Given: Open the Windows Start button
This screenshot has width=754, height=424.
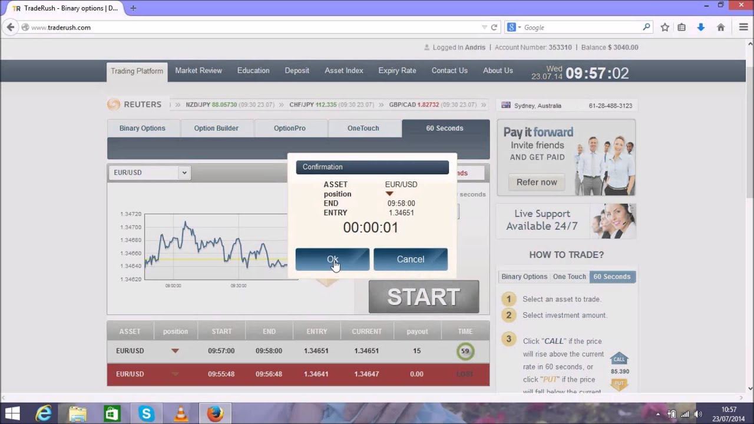Looking at the screenshot, I should (x=12, y=414).
